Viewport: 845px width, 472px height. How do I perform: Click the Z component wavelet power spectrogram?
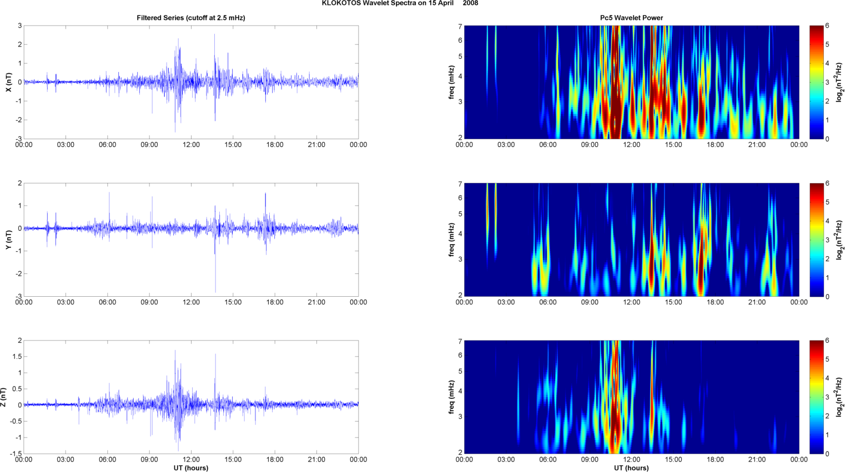tap(631, 397)
